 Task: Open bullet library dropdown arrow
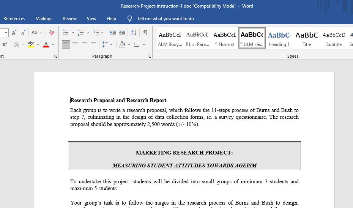[73, 33]
